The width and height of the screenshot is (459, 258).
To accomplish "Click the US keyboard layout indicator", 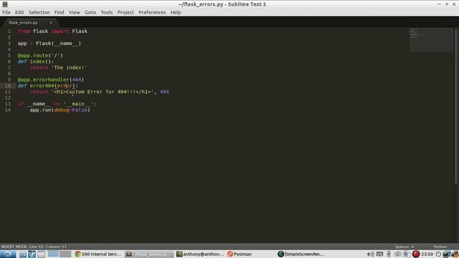I will [x=379, y=254].
